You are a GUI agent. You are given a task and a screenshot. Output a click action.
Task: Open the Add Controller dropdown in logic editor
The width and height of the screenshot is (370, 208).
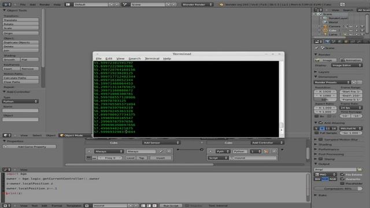pyautogui.click(x=267, y=143)
